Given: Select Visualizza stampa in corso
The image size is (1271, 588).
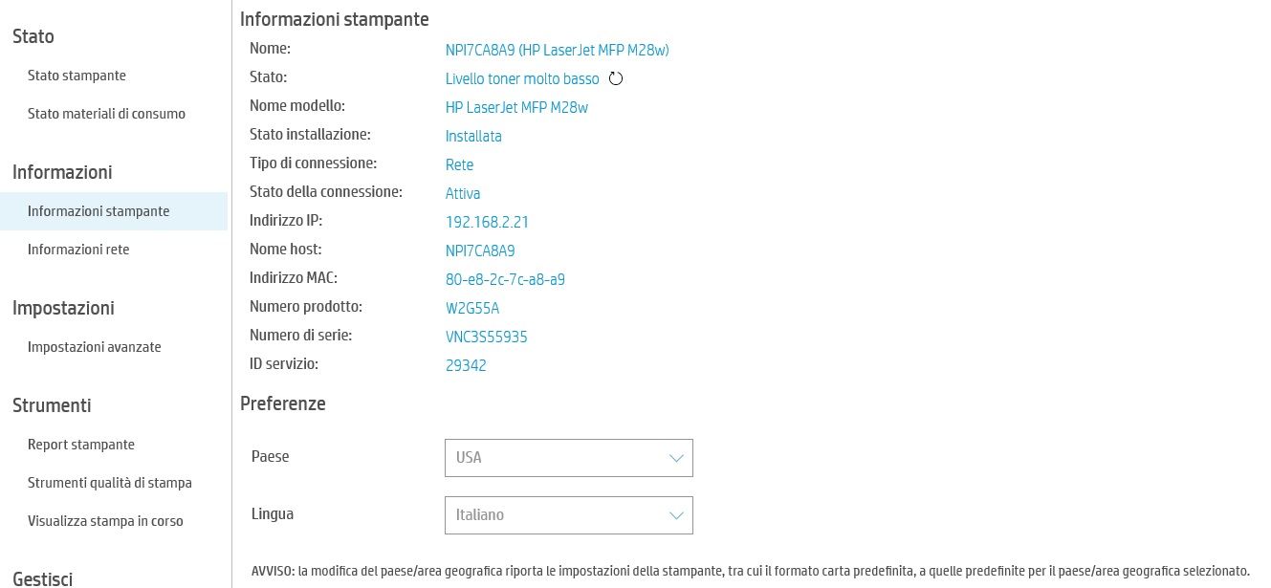Looking at the screenshot, I should tap(105, 521).
